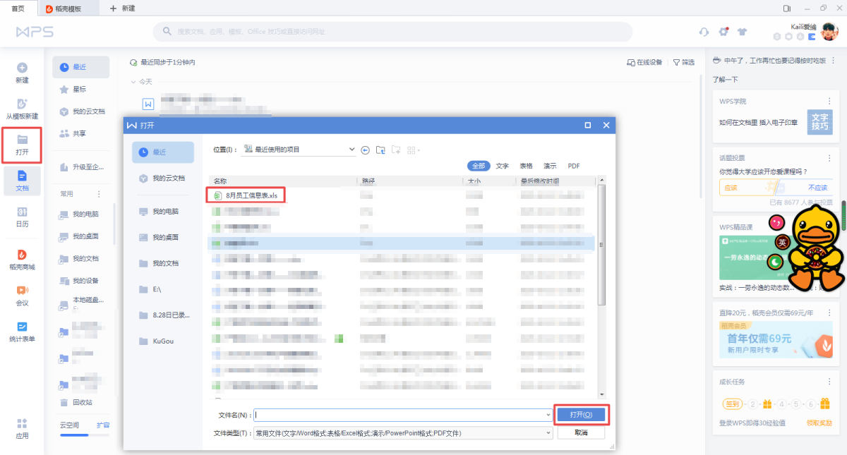Close the 打开 dialog
Screen dimensions: 847x455
tap(606, 125)
